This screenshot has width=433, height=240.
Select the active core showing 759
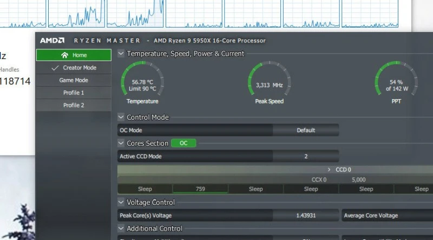(200, 189)
